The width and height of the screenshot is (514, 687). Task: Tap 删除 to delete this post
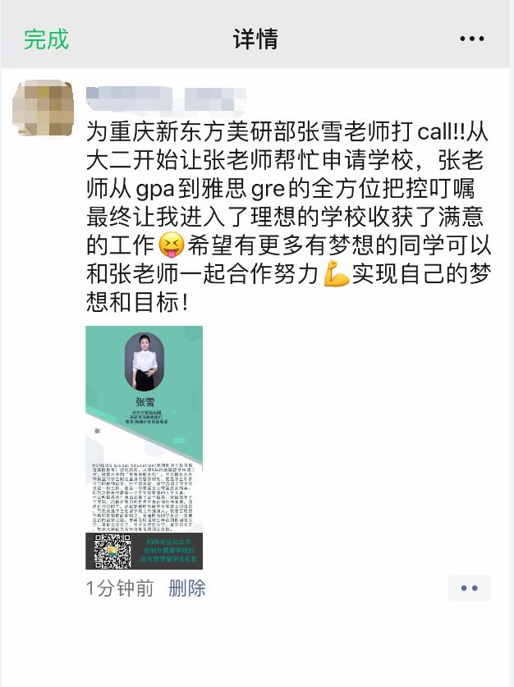coord(187,588)
